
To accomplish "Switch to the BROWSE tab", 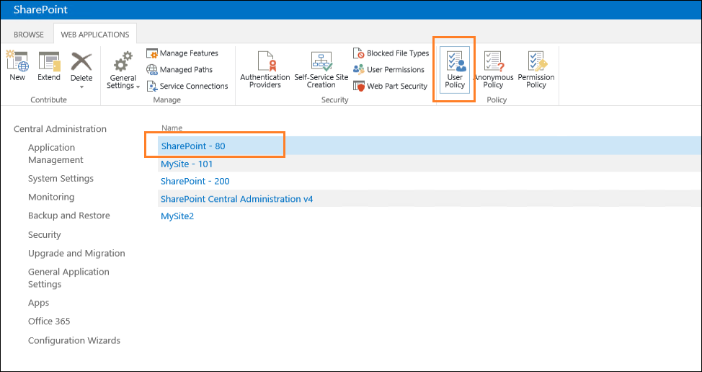I will click(29, 35).
